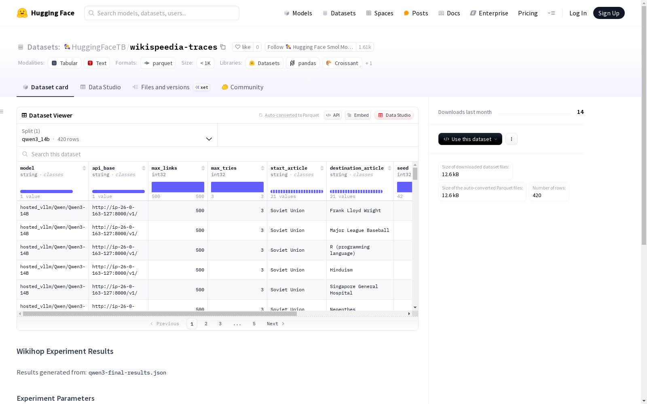
Task: Open Datasets in the top navigation
Action: [339, 13]
